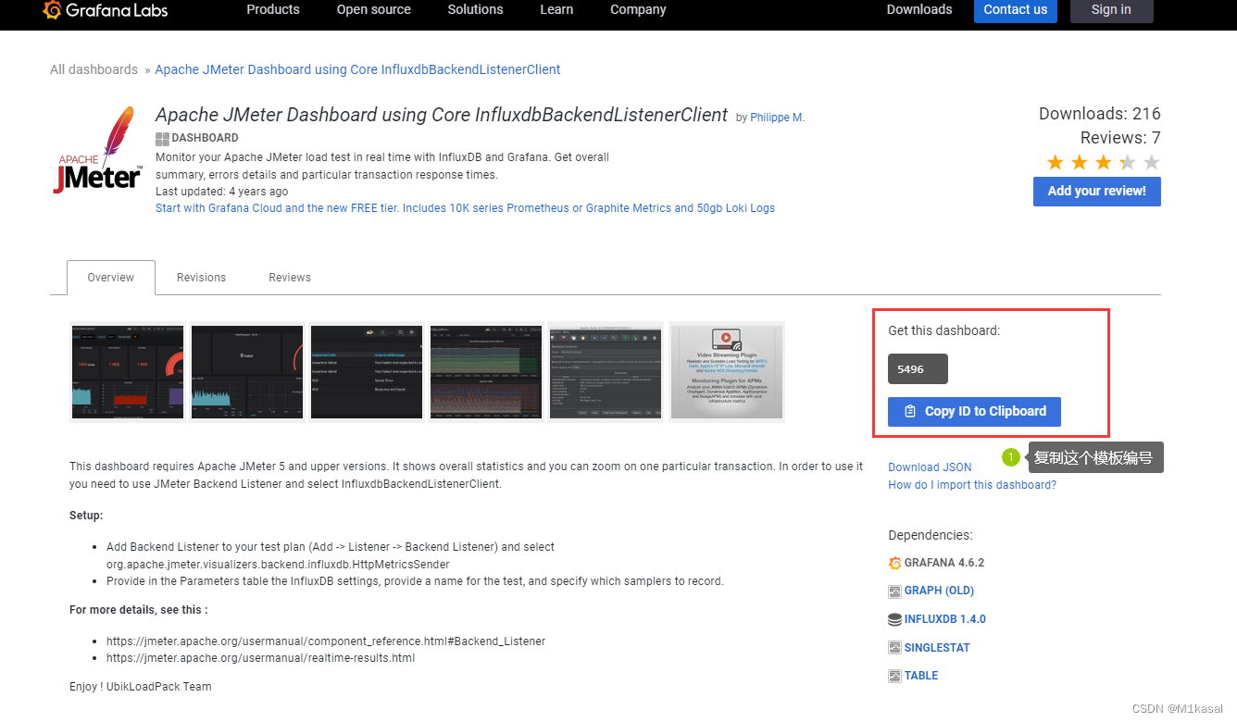The image size is (1237, 722).
Task: Click the dashboard ID field 5496
Action: [918, 368]
